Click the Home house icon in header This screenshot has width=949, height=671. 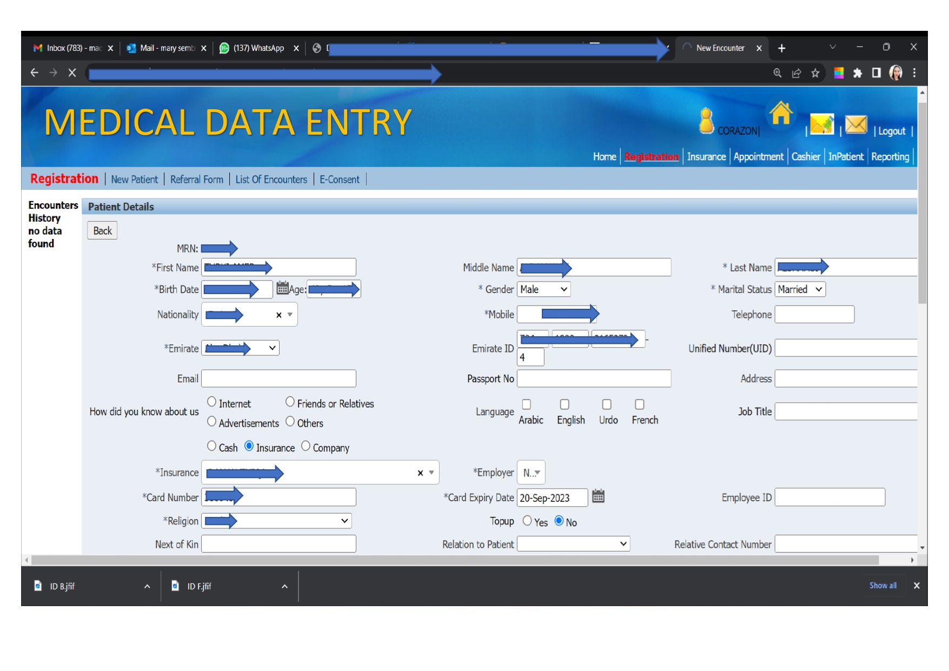click(781, 113)
